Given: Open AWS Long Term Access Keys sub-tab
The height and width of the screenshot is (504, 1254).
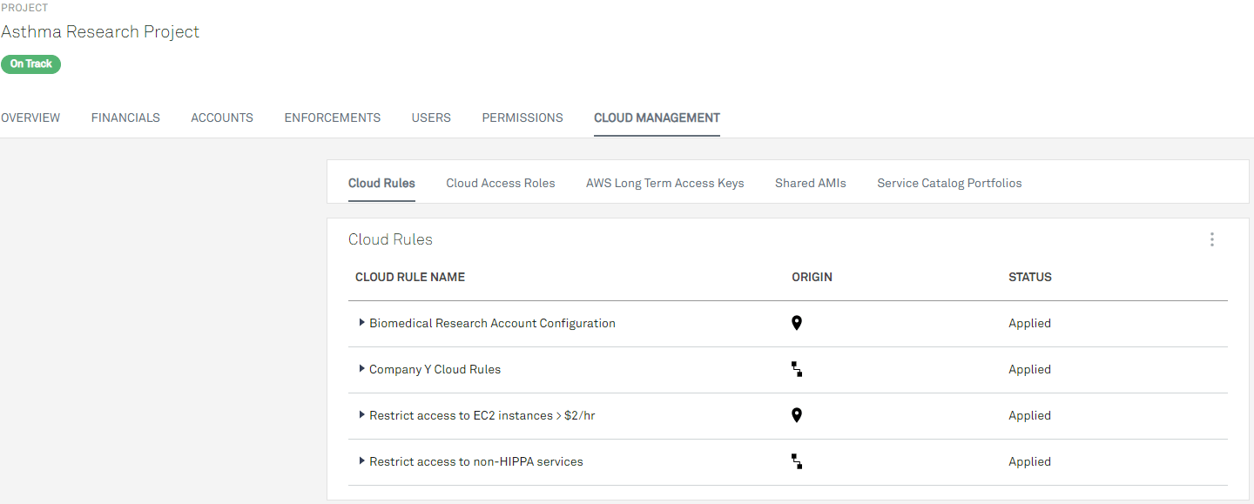Looking at the screenshot, I should click(664, 183).
